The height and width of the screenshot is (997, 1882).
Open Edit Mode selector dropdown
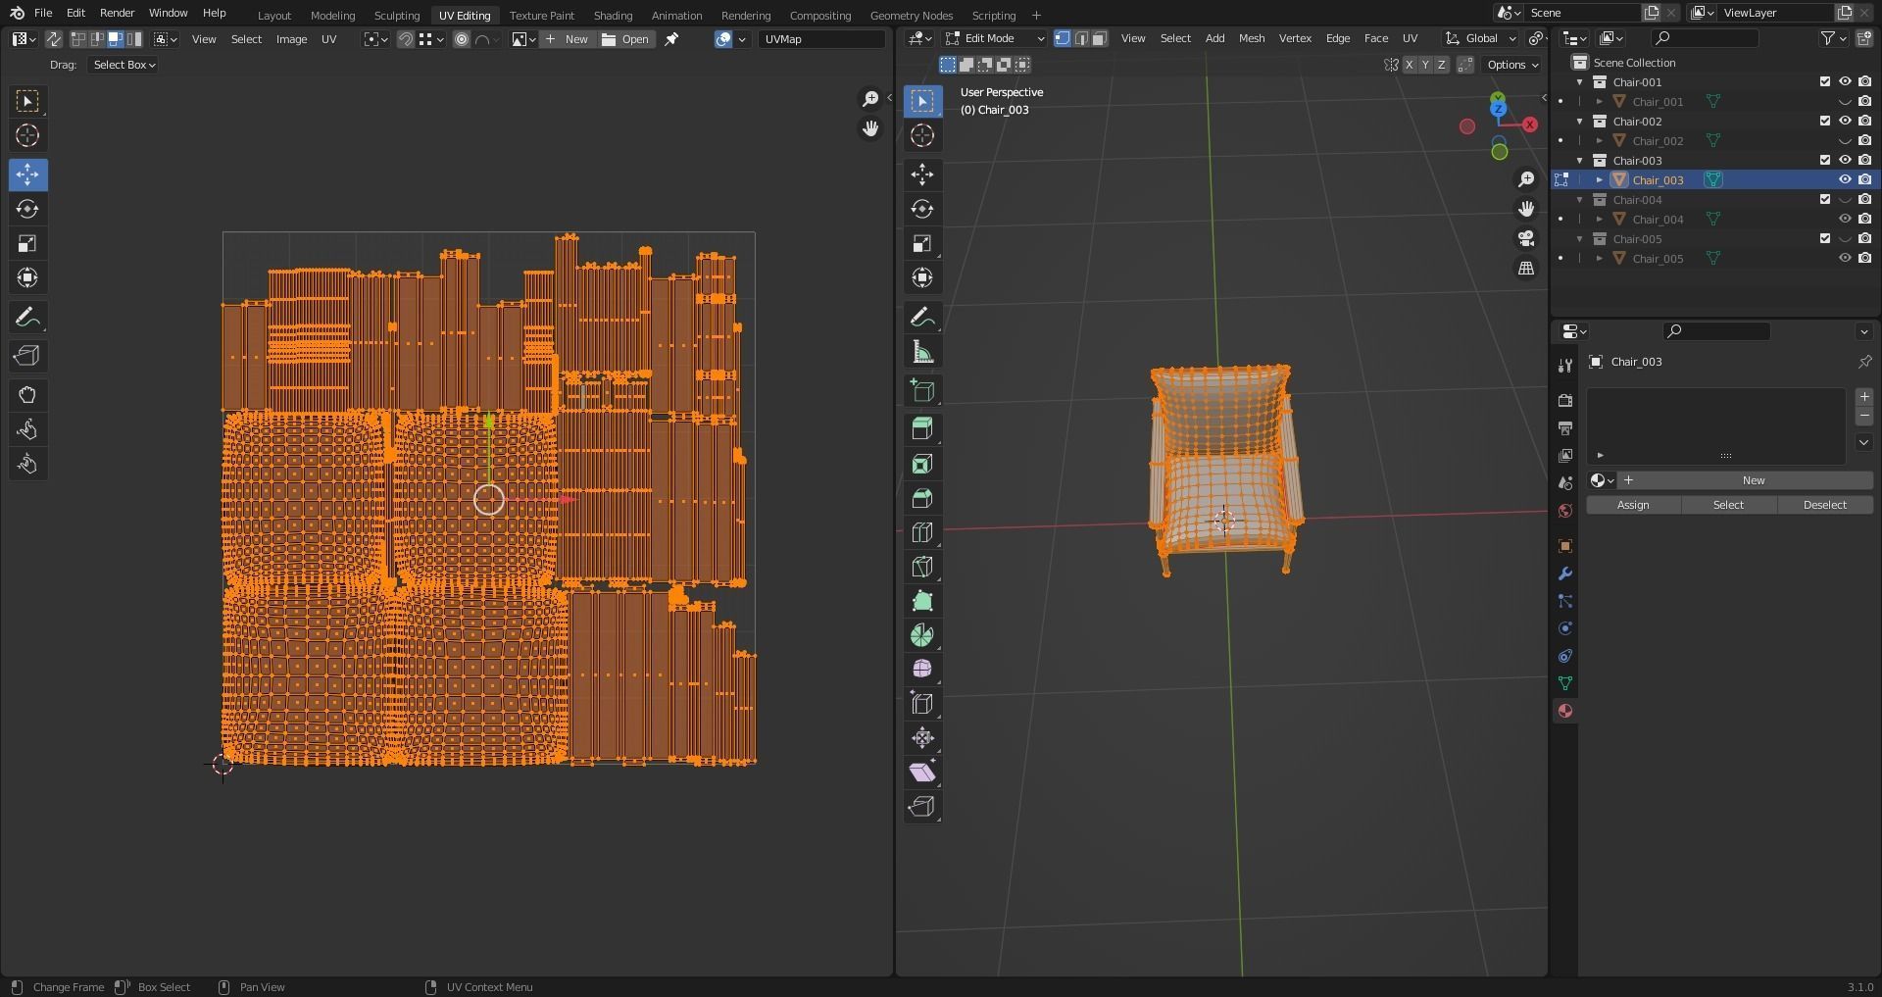(995, 38)
